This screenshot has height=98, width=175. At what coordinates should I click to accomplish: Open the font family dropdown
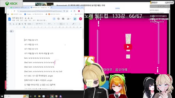[x=51, y=24]
